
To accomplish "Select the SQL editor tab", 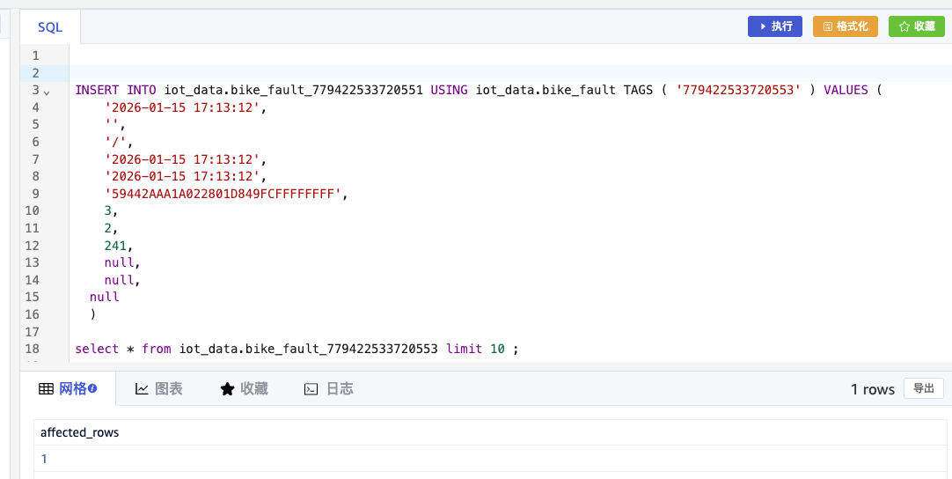I will [50, 27].
